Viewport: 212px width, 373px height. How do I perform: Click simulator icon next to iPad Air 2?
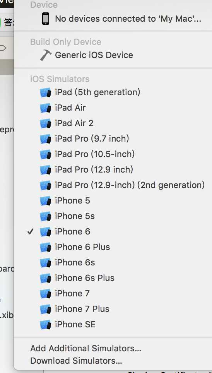click(x=45, y=123)
